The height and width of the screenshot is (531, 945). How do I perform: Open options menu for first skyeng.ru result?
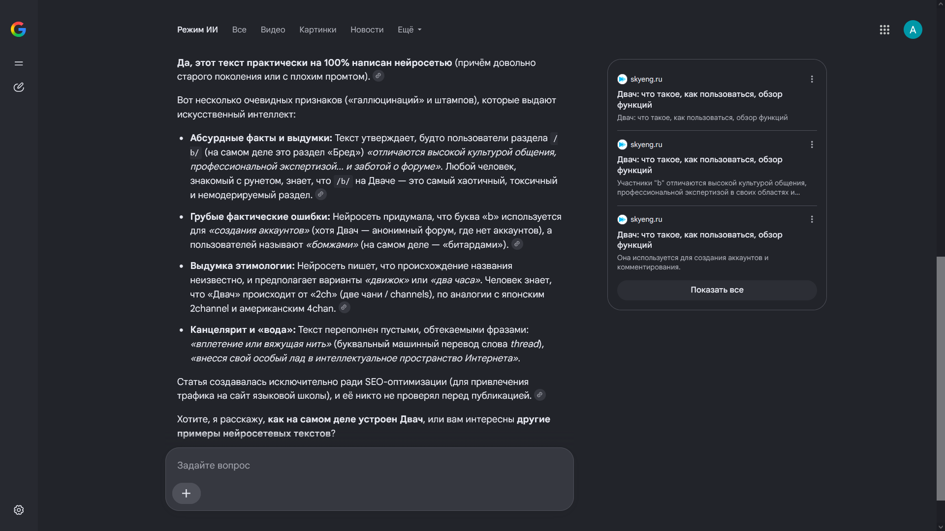click(812, 79)
